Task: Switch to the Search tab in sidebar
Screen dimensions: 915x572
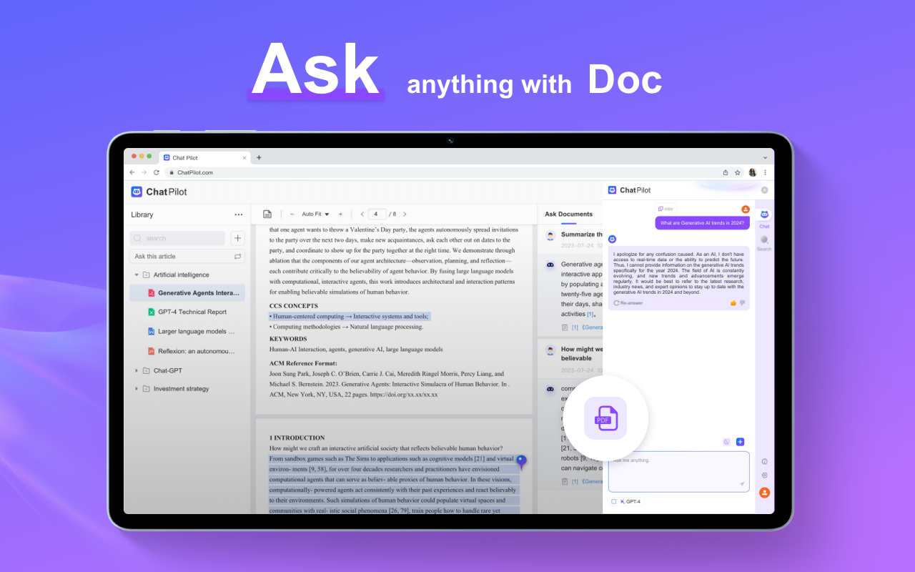Action: pyautogui.click(x=764, y=242)
